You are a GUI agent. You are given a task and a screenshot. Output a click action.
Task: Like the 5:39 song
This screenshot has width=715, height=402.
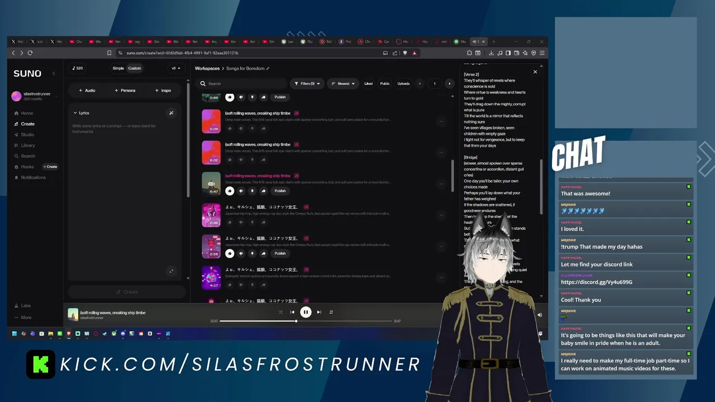230,128
